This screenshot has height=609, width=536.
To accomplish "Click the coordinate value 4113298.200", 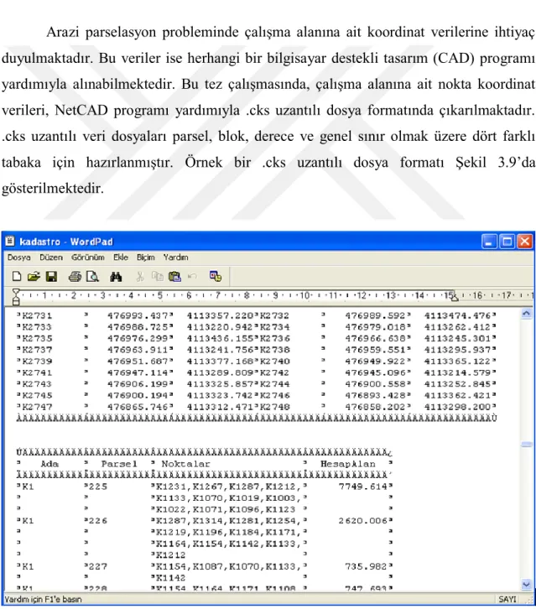I will coord(458,407).
